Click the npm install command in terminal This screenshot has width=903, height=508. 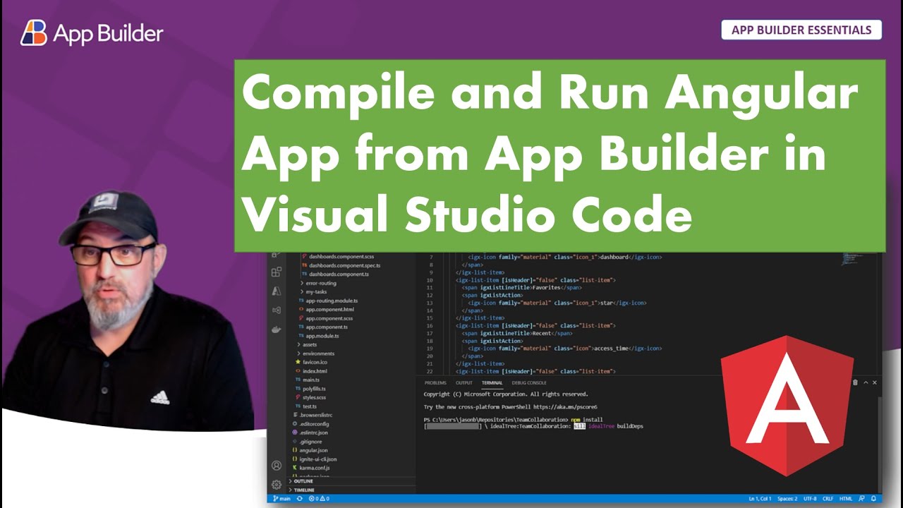pos(587,419)
